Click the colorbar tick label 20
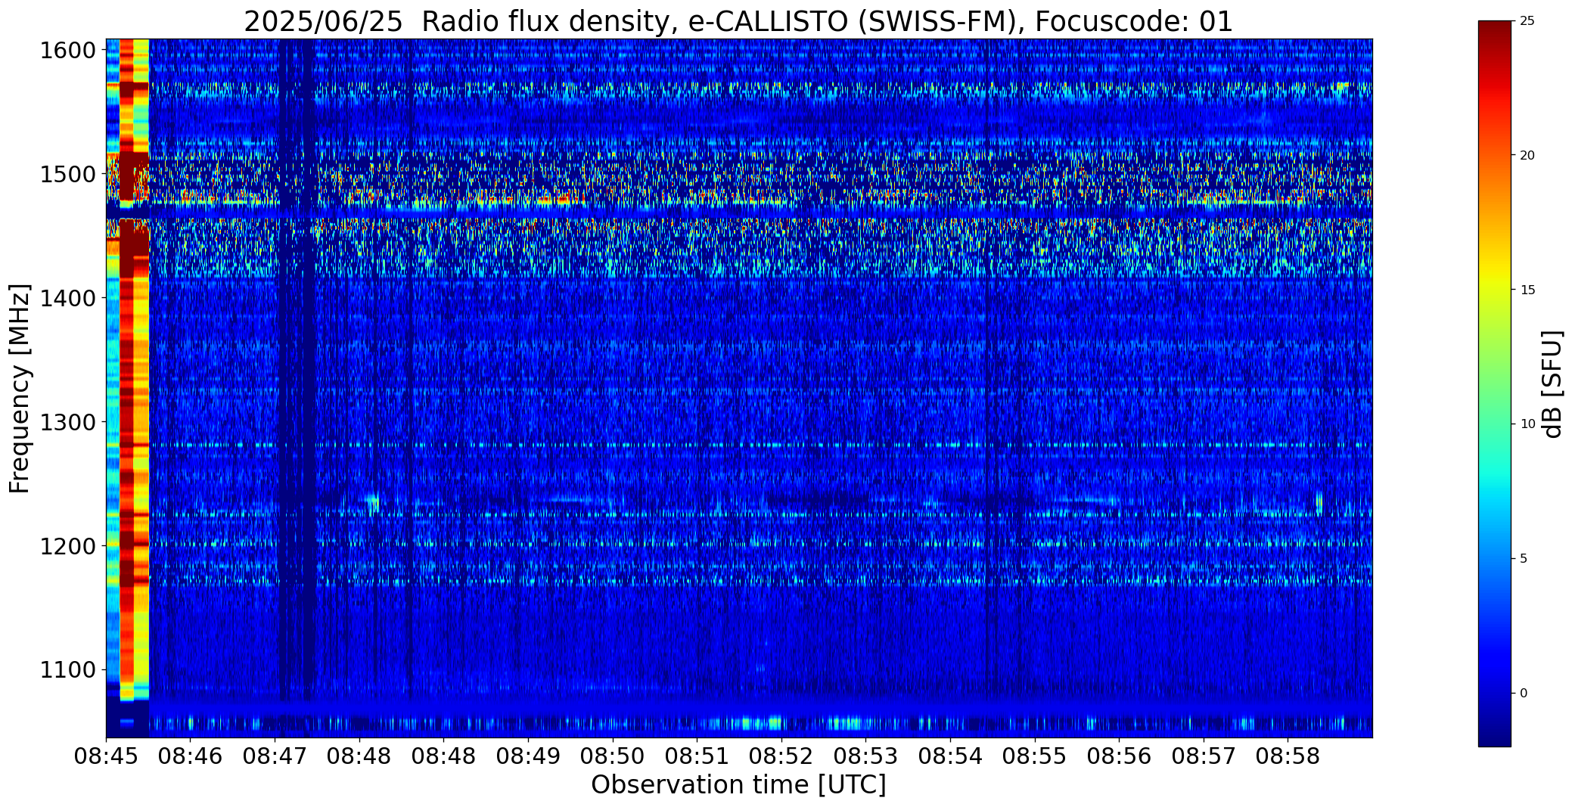 coord(1527,155)
